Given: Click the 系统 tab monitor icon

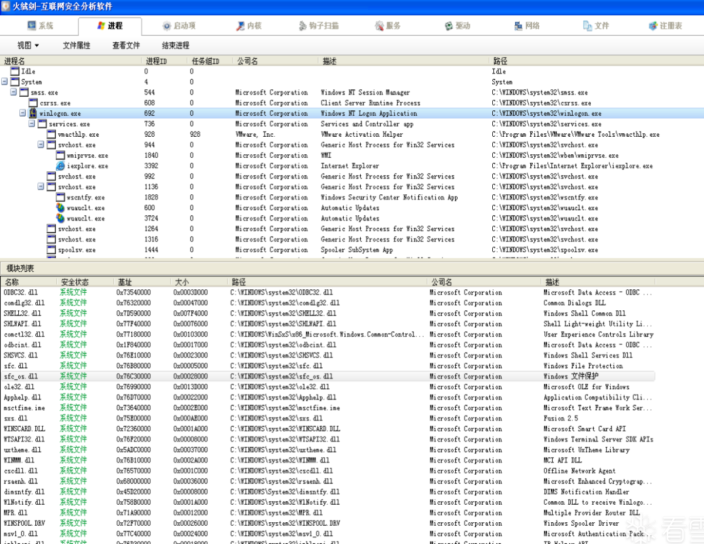Looking at the screenshot, I should tap(32, 26).
